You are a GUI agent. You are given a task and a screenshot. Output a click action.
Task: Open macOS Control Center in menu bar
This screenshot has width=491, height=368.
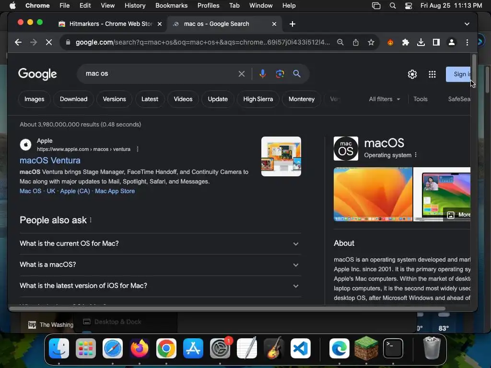pos(409,6)
